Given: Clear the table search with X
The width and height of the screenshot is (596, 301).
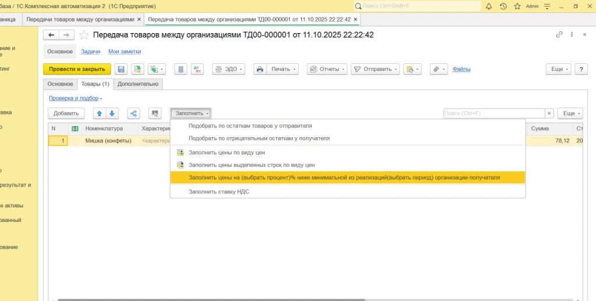Looking at the screenshot, I should pos(549,113).
